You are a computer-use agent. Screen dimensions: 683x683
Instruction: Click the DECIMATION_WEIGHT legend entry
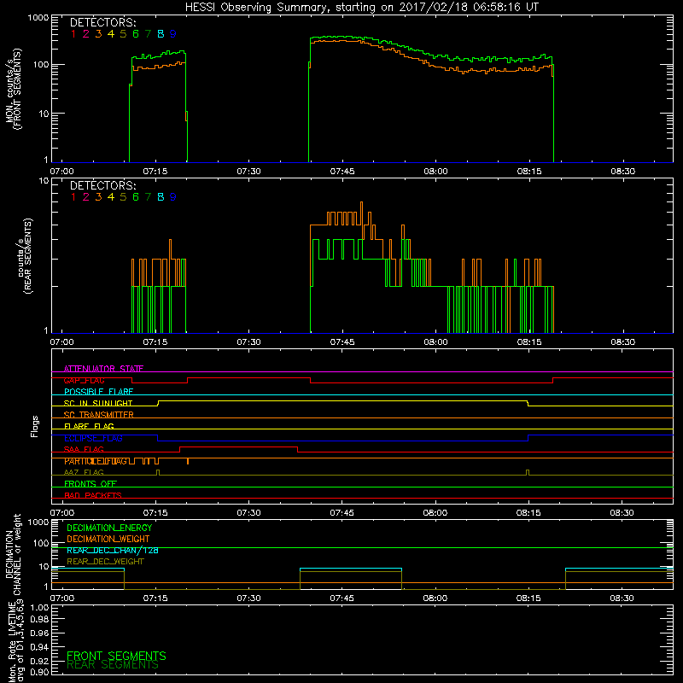(108, 539)
